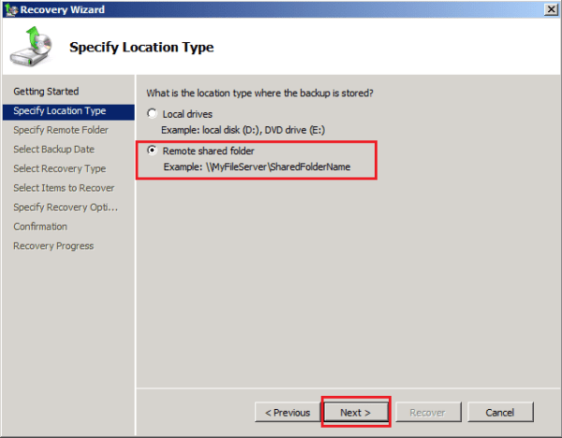
Task: Click the location type question text
Action: click(x=259, y=93)
